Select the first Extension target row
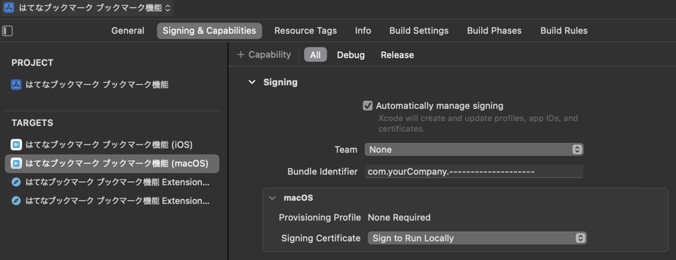The height and width of the screenshot is (260, 676). tap(111, 183)
